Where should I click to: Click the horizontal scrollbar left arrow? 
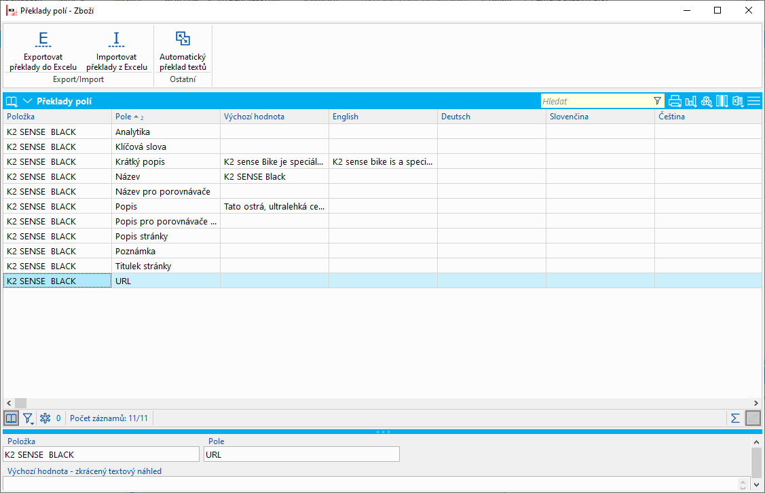(9, 403)
